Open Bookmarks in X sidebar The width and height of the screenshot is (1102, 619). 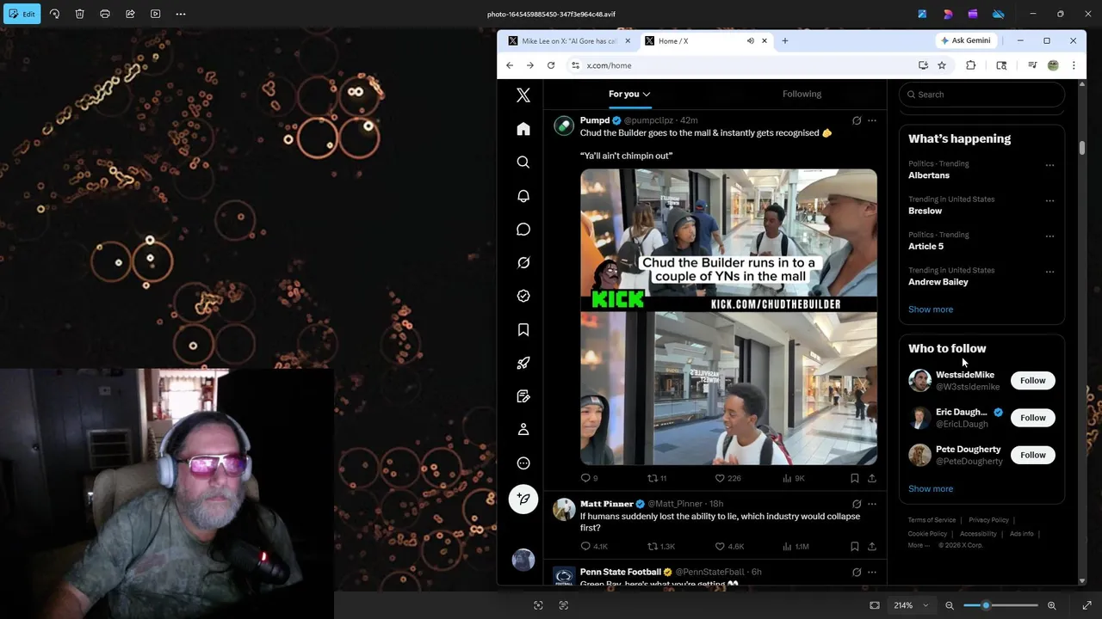coord(523,330)
